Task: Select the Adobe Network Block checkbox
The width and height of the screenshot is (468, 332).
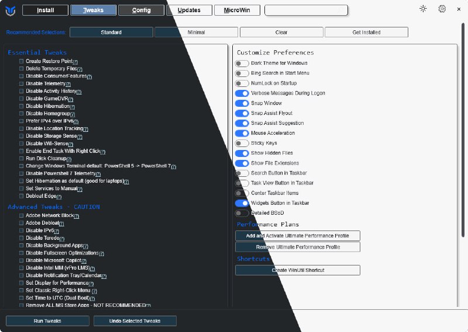Action: (22, 216)
